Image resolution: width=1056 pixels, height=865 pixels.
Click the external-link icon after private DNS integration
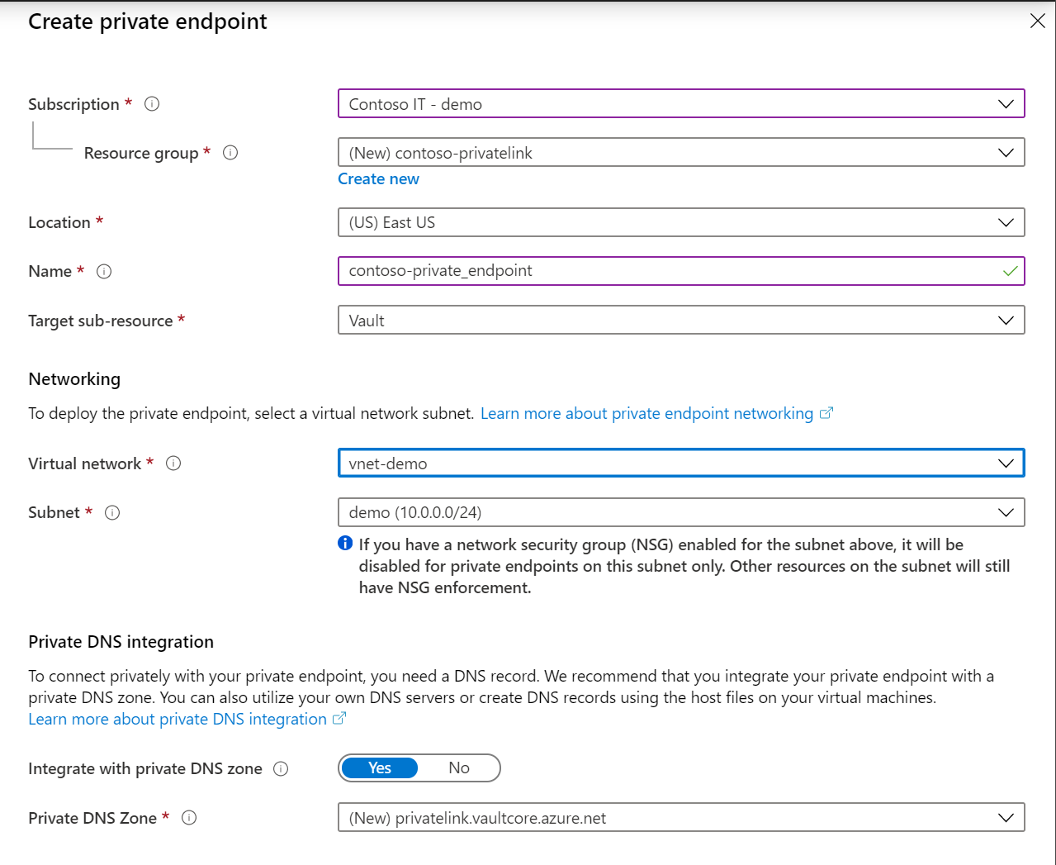tap(339, 719)
